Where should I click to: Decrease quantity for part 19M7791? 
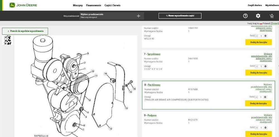click(257, 36)
